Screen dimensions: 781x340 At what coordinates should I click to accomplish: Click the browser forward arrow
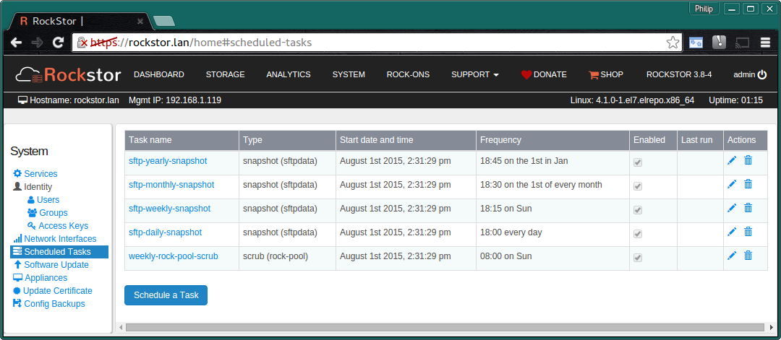(x=38, y=43)
